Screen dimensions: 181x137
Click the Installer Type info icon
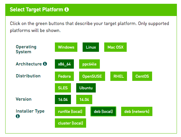coord(18,116)
